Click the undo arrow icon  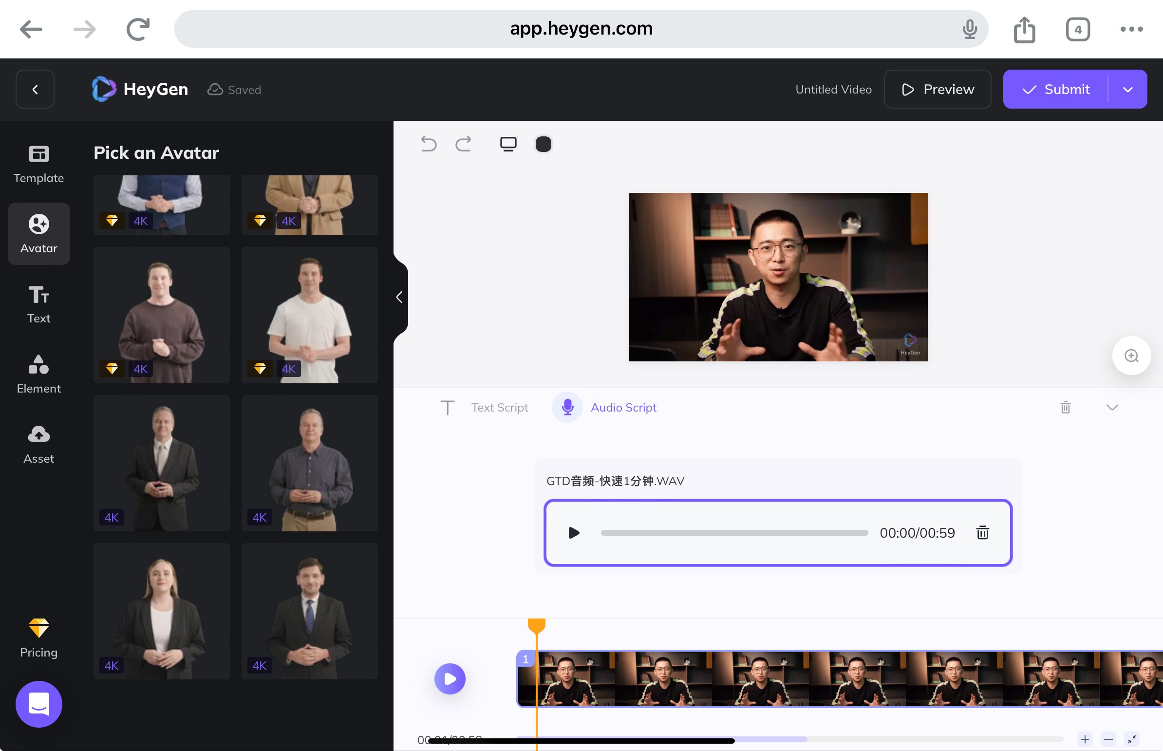tap(428, 144)
